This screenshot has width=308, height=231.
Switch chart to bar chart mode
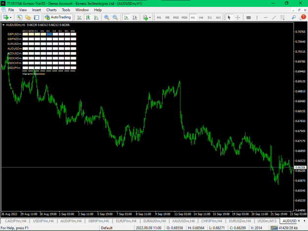coord(79,17)
